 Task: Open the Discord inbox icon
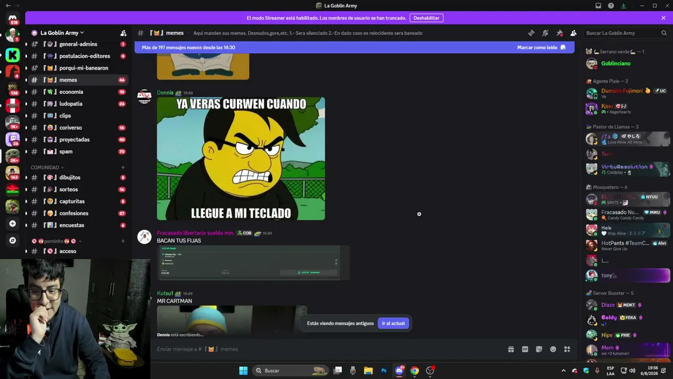coord(598,6)
